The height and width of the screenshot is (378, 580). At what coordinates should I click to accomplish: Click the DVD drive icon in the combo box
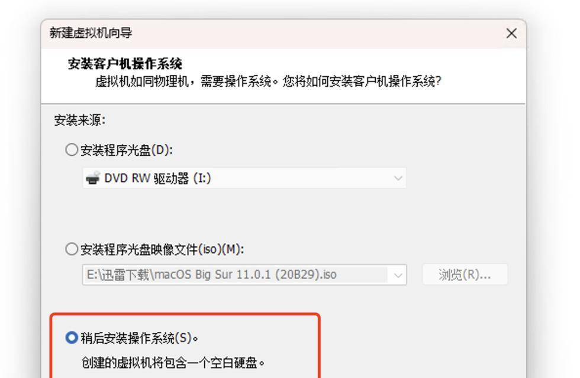click(93, 178)
